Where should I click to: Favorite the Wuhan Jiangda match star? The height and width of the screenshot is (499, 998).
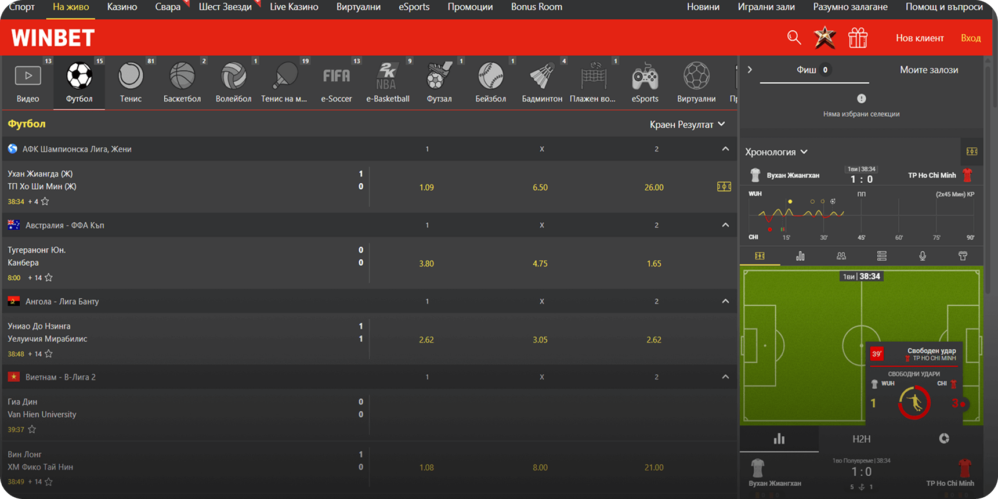coord(45,201)
